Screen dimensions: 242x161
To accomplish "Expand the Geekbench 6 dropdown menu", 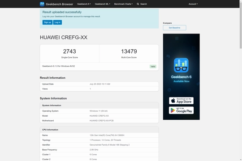I will pyautogui.click(x=84, y=4).
